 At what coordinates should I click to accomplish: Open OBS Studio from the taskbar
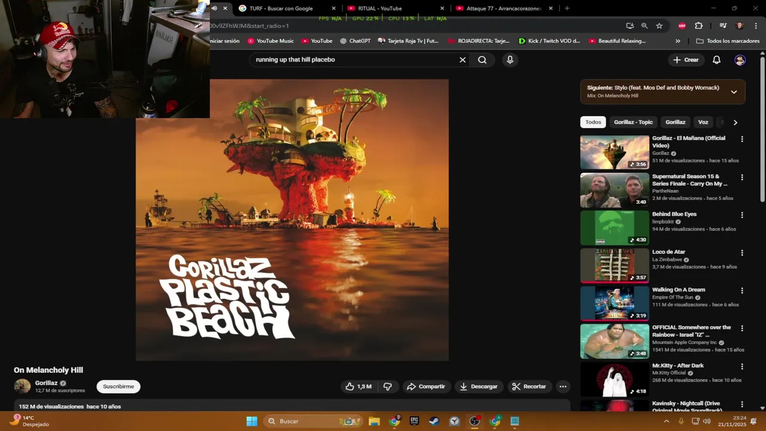tap(475, 421)
